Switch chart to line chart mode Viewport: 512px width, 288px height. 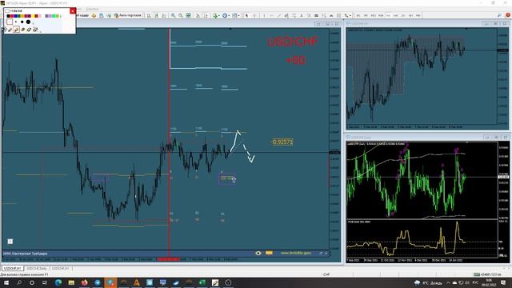point(164,15)
